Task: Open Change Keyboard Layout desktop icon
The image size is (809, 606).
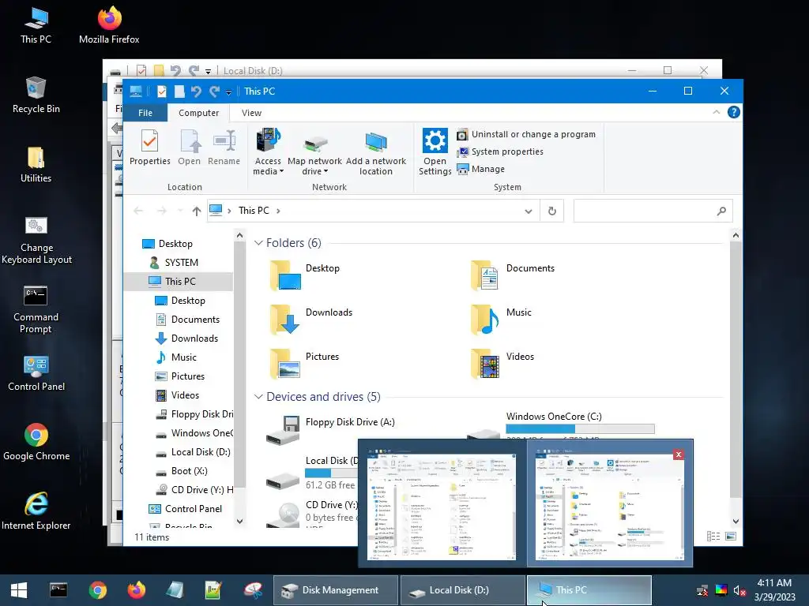Action: [x=36, y=240]
